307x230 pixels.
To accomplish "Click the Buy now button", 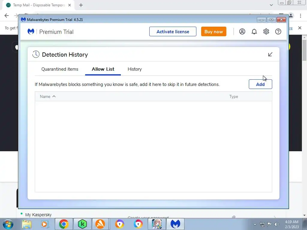I will pyautogui.click(x=213, y=31).
